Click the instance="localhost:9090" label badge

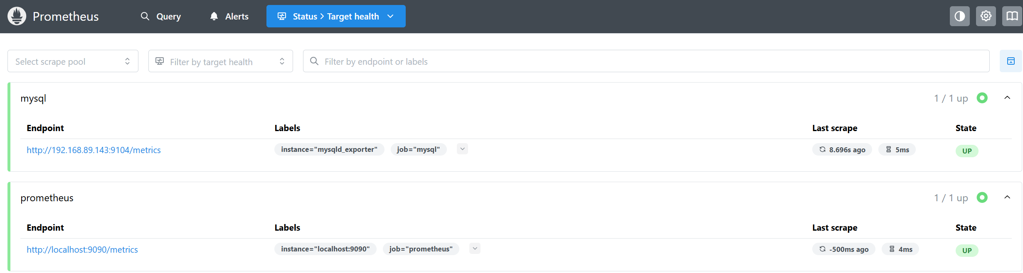coord(325,249)
